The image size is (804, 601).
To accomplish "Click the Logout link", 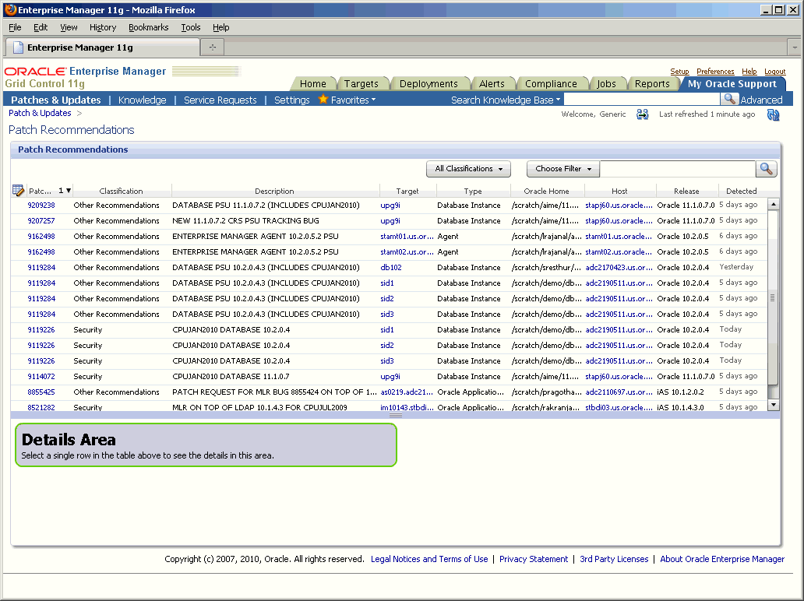I will pos(774,72).
